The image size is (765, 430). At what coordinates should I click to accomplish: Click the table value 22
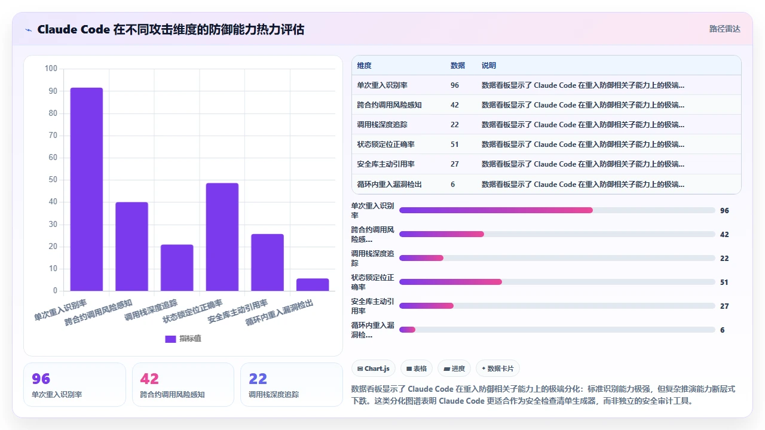[x=455, y=125]
